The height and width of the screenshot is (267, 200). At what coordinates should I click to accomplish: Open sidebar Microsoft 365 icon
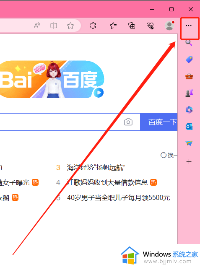[189, 110]
